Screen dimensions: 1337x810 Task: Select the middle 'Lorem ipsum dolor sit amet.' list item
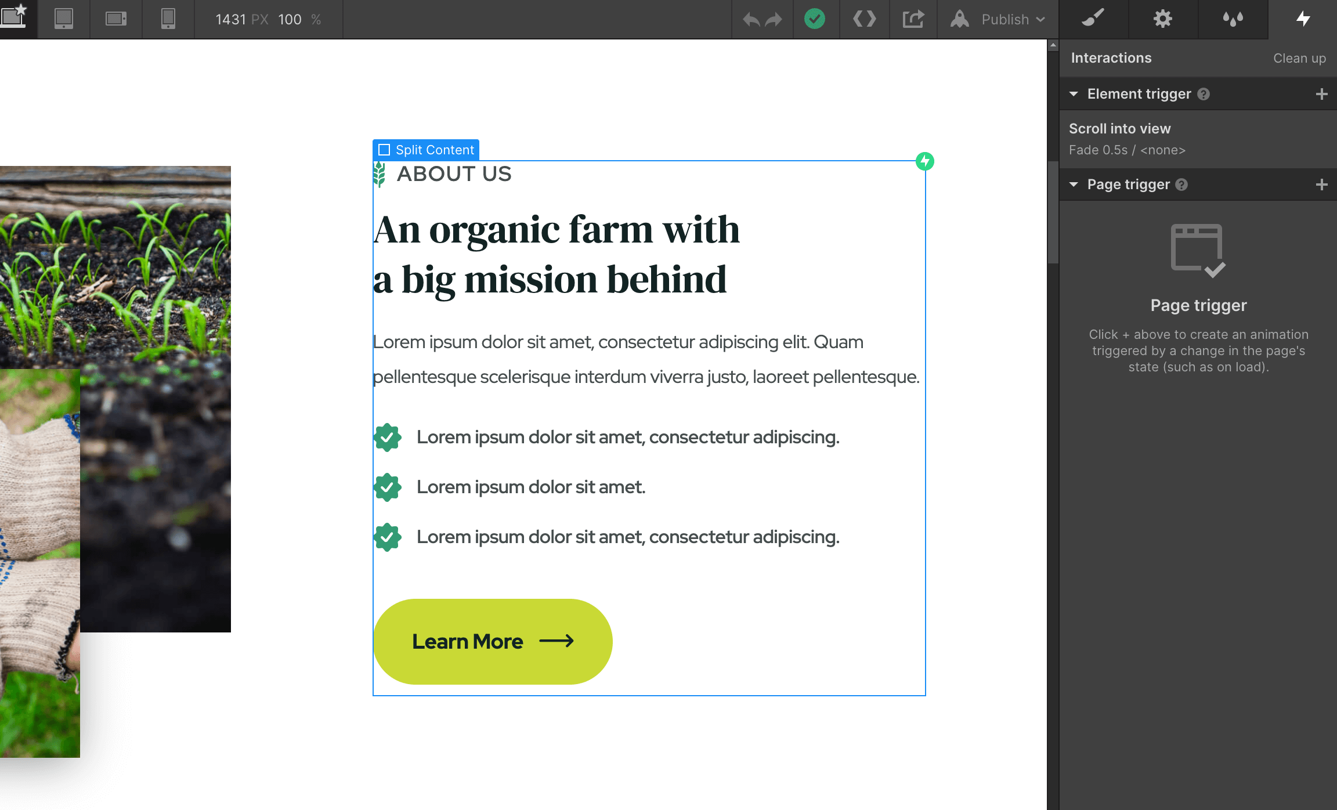click(530, 487)
